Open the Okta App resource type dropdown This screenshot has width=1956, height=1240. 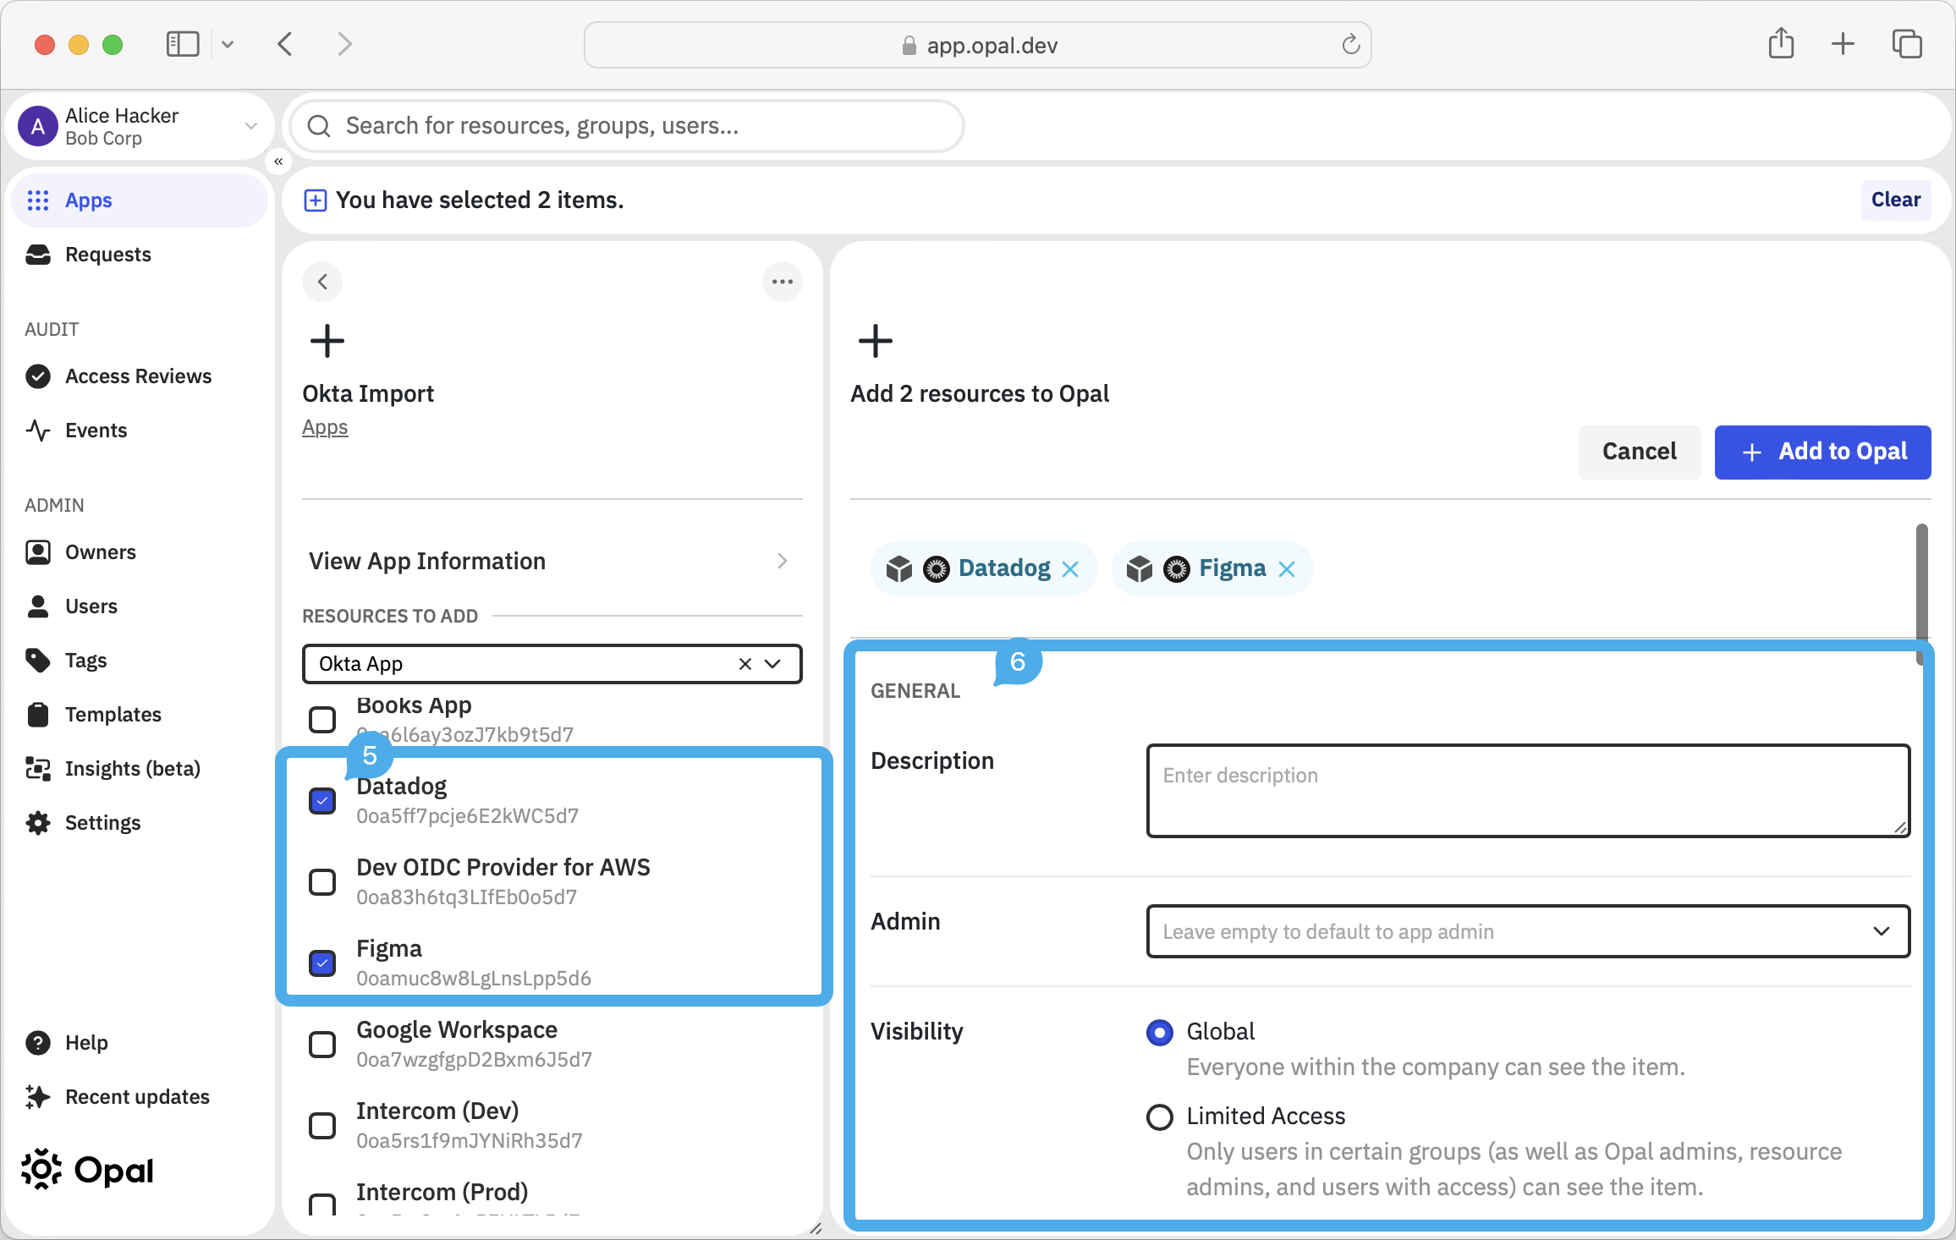(772, 664)
